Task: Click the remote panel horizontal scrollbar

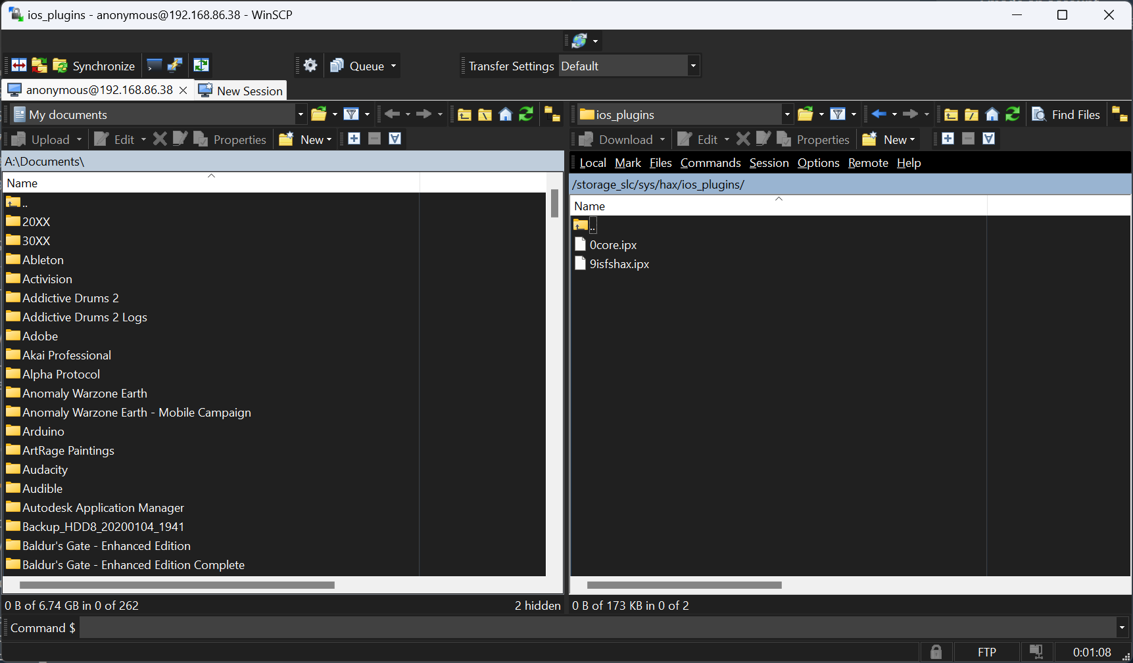Action: click(x=685, y=585)
